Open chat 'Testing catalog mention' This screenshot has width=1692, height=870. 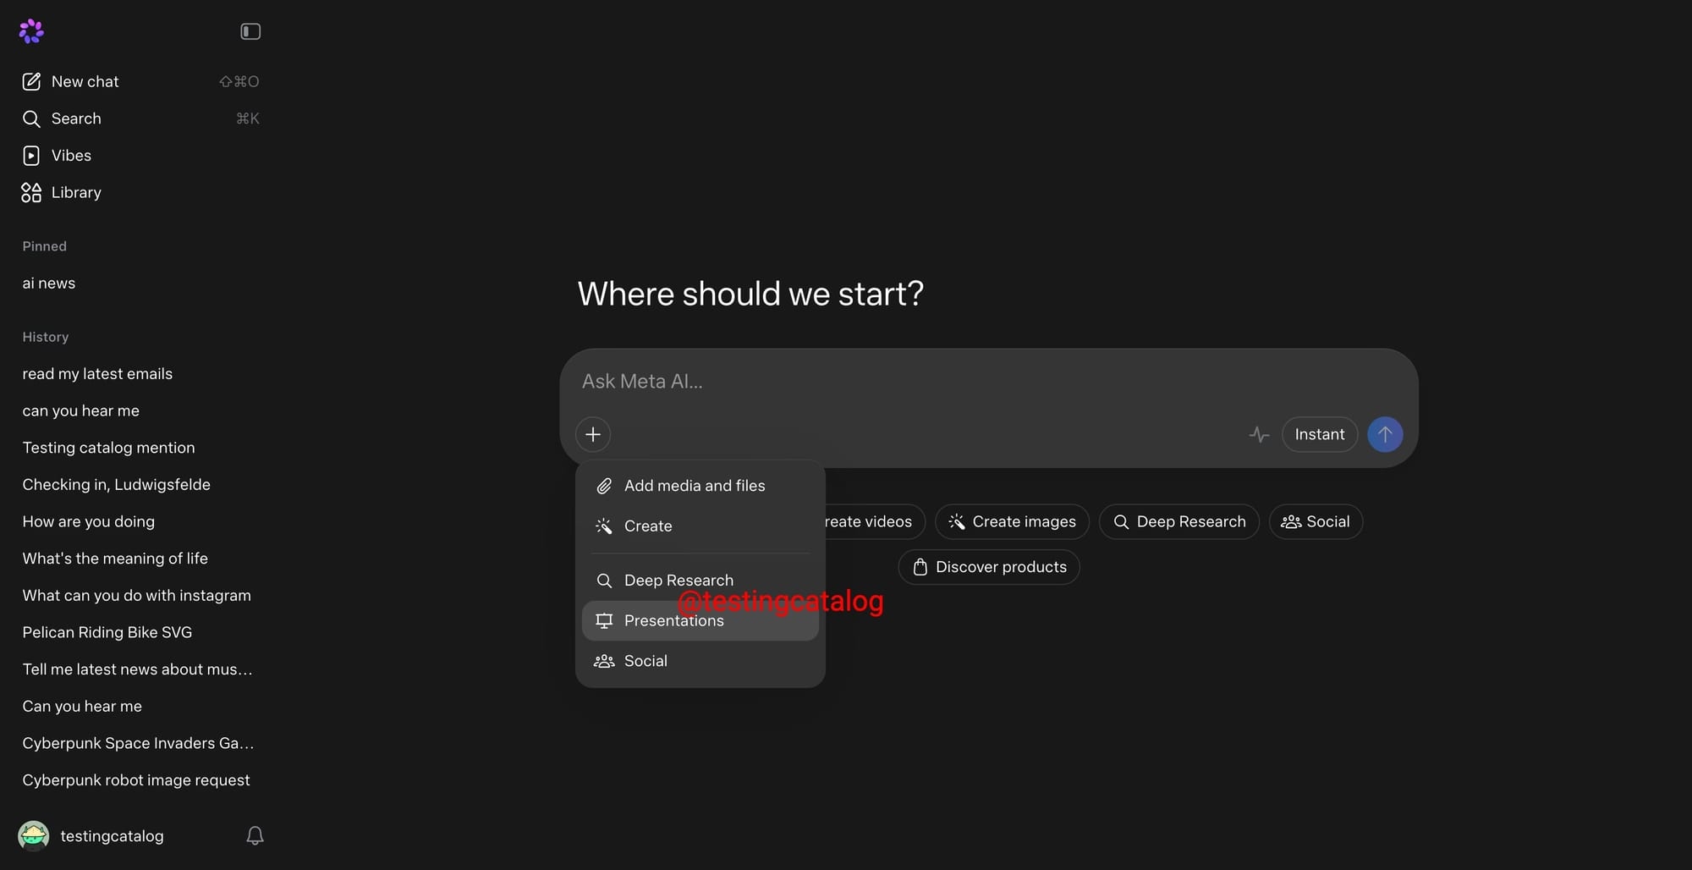pos(108,448)
